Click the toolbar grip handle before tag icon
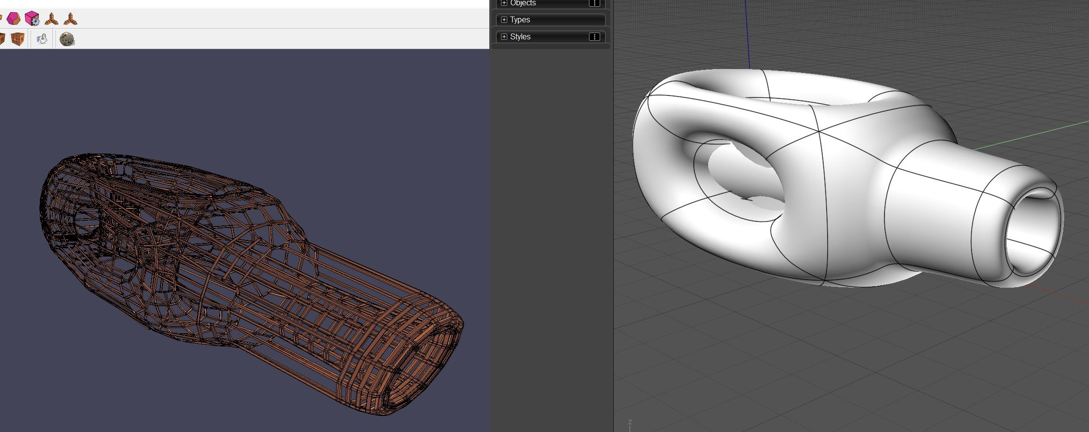 (x=31, y=39)
